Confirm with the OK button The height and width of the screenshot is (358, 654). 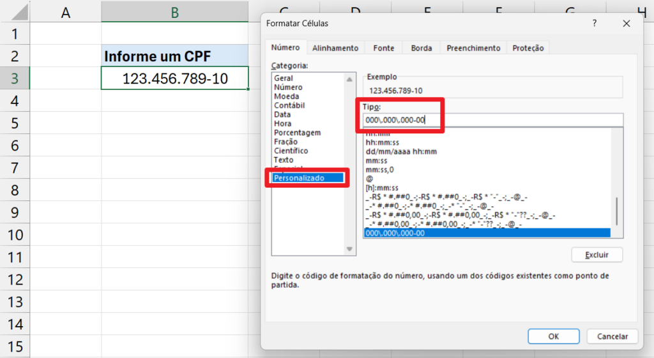[x=554, y=336]
